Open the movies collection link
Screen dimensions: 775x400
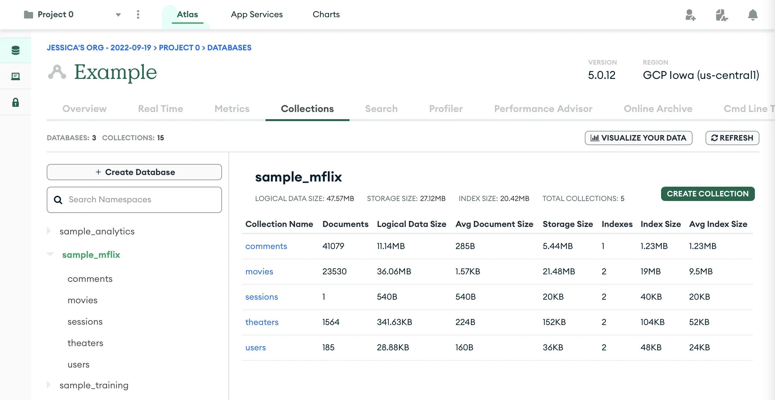click(259, 271)
